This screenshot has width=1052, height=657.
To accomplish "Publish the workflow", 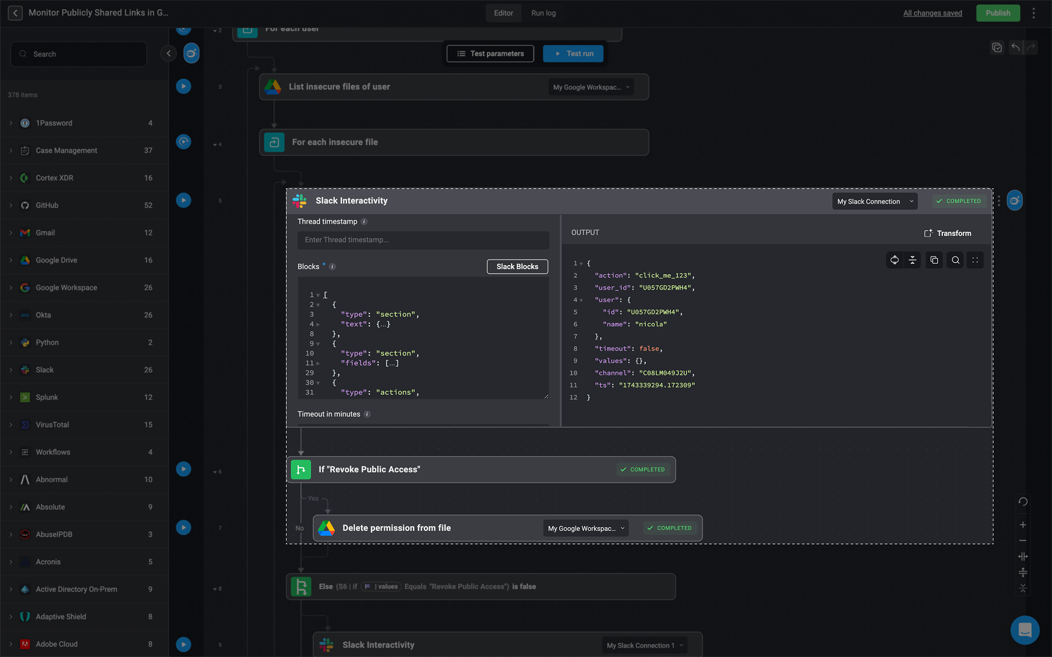I will [x=998, y=13].
